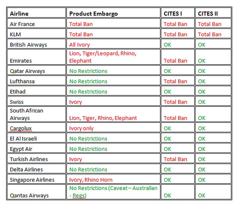238x206 pixels.
Task: Click the Delta Airlines cell
Action: coord(36,168)
